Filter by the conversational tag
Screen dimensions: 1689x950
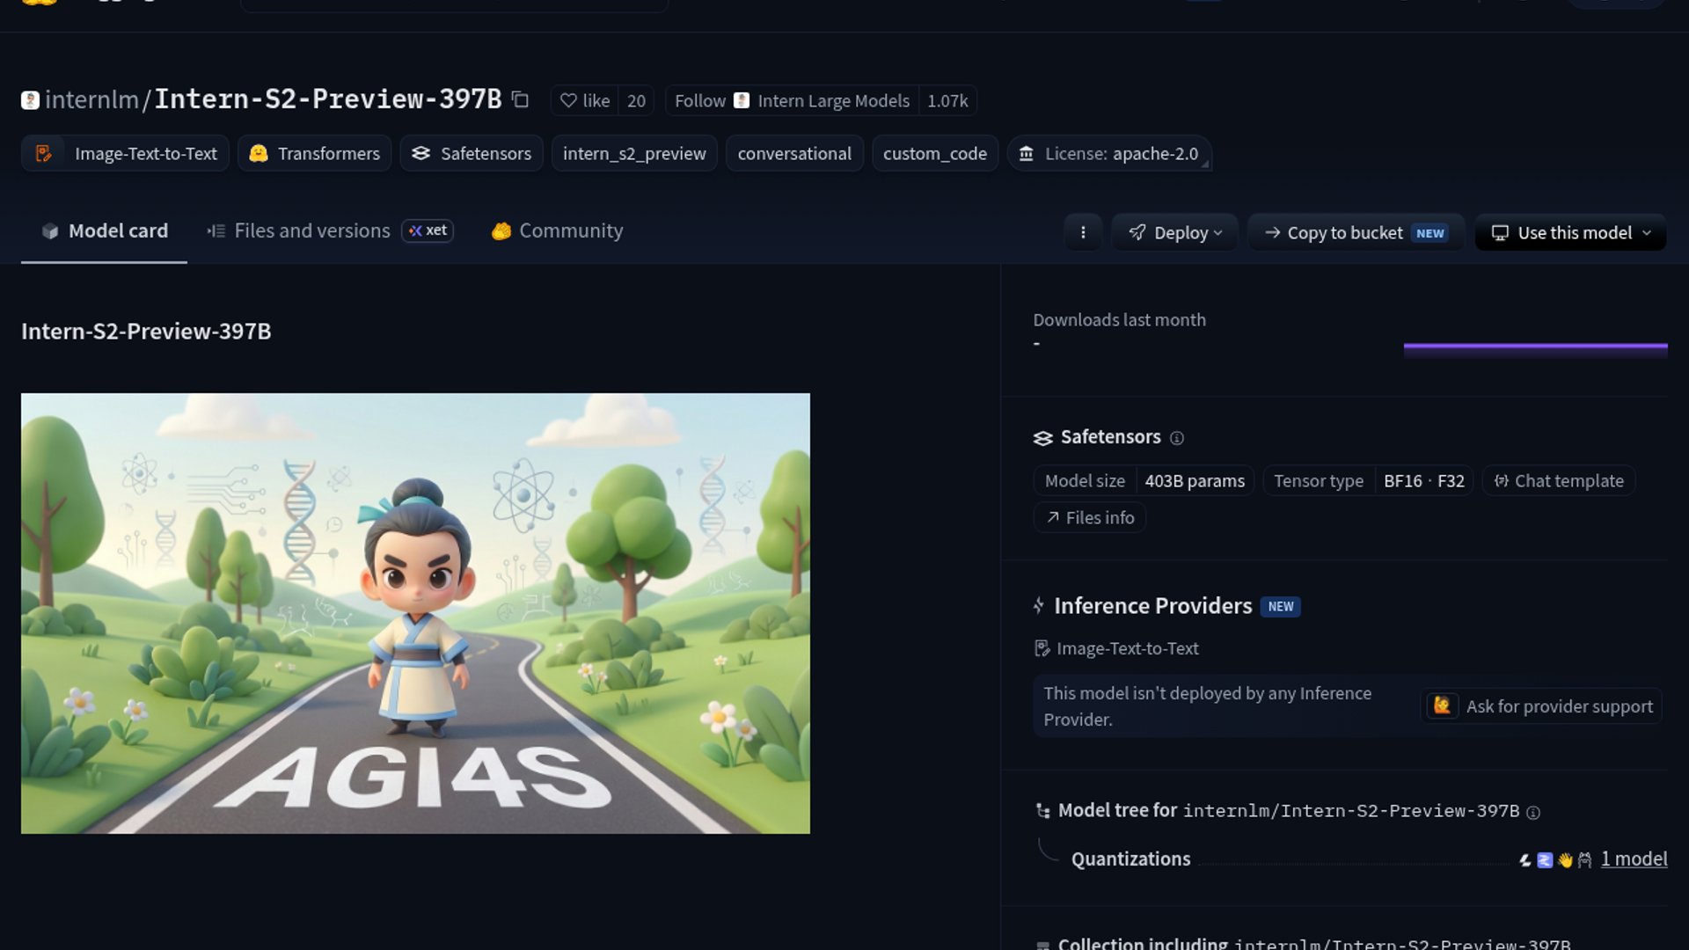point(794,153)
